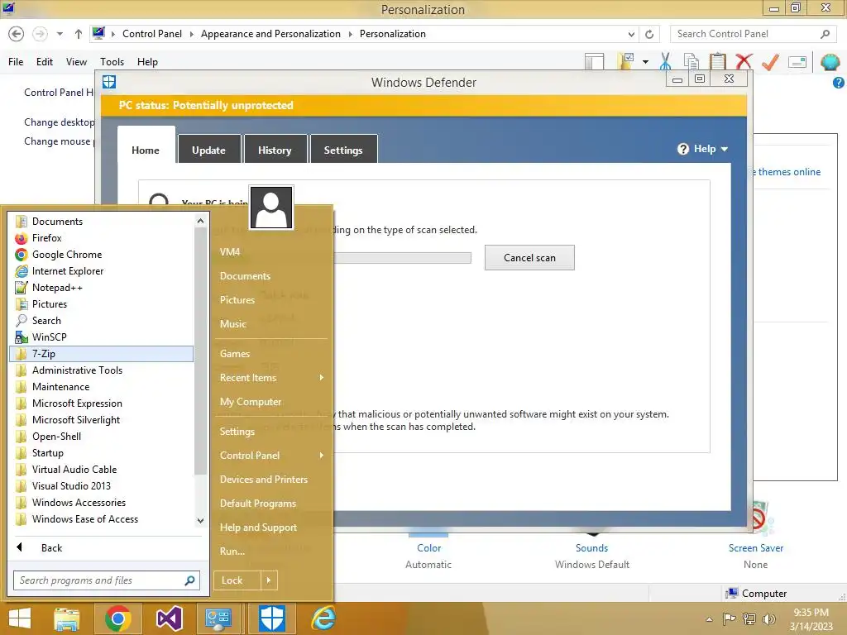This screenshot has height=635, width=847.
Task: Open the View menu
Action: point(76,61)
